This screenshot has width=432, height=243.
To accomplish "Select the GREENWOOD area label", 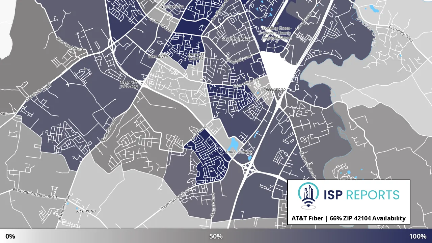I will click(x=274, y=90).
